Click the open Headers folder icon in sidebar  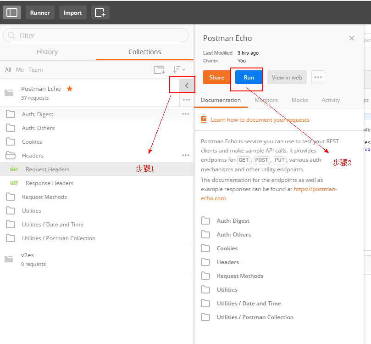click(x=11, y=155)
